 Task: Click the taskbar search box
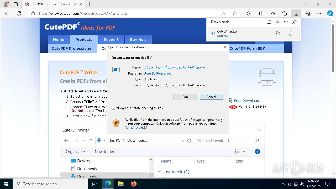50,184
